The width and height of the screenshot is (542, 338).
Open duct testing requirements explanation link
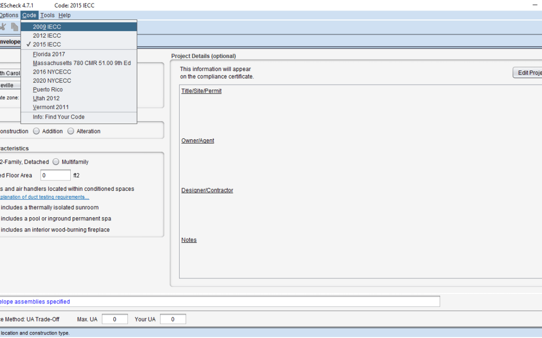[x=44, y=197]
